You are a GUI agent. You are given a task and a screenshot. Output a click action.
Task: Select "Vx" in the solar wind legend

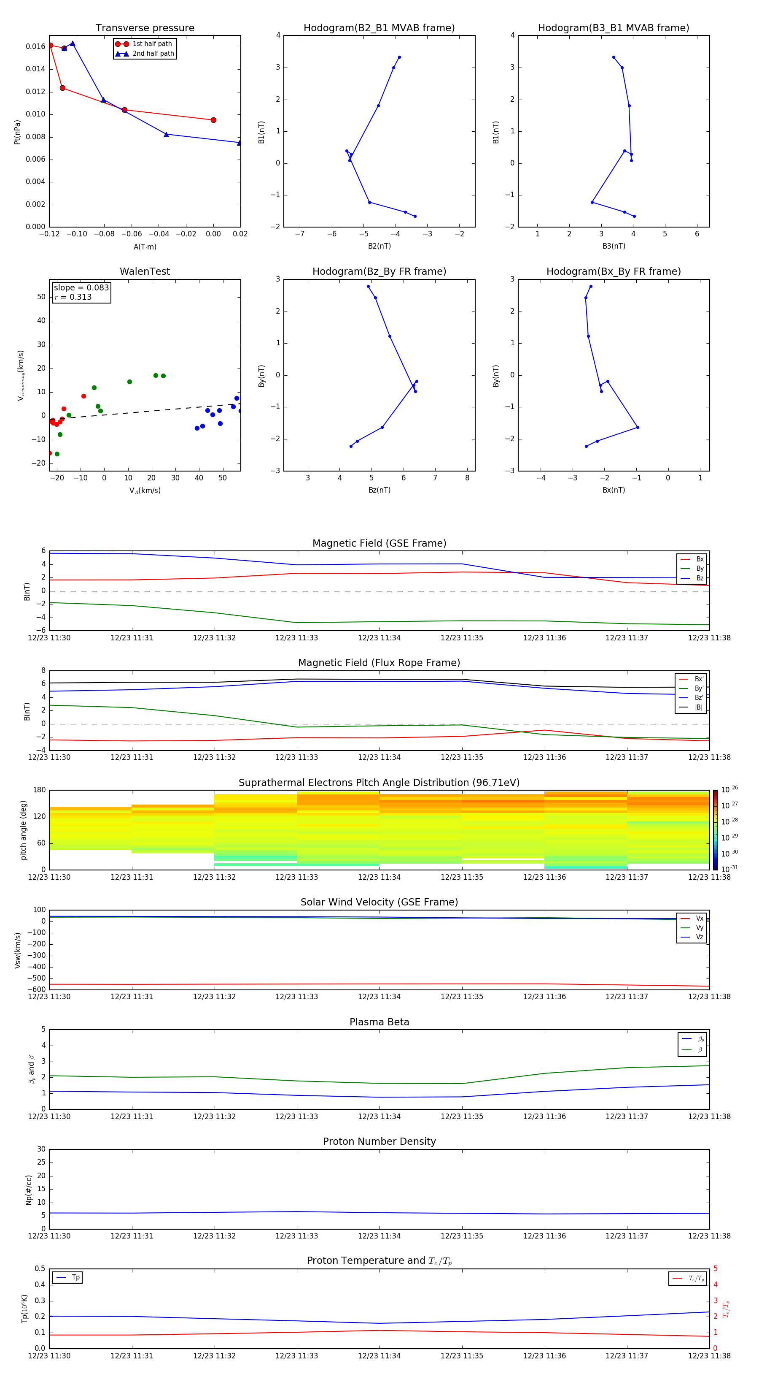click(692, 918)
